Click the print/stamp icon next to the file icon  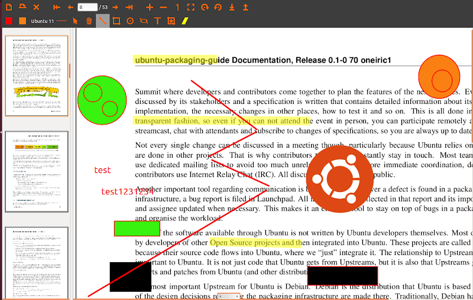tap(22, 6)
